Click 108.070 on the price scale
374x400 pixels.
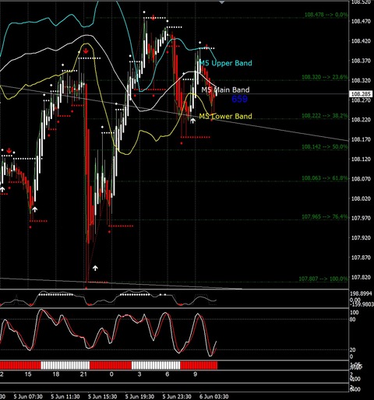(x=361, y=179)
